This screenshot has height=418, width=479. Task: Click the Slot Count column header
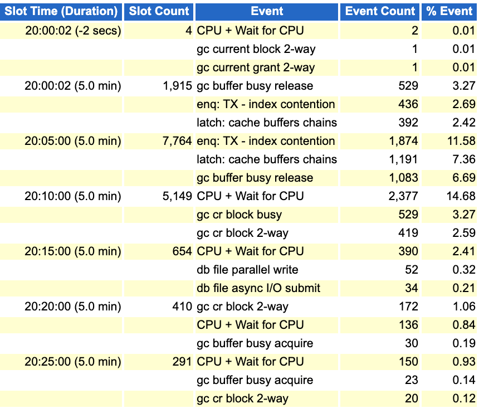pyautogui.click(x=159, y=11)
